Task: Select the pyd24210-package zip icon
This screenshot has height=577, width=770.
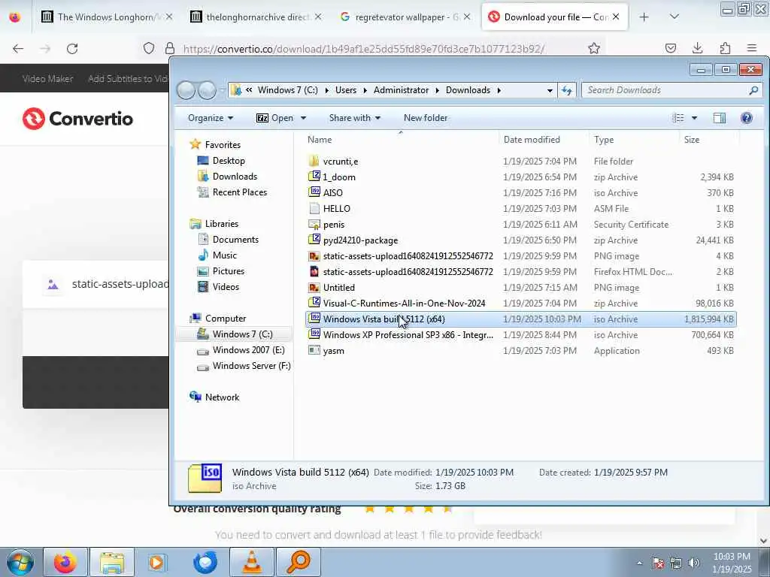Action: point(314,240)
